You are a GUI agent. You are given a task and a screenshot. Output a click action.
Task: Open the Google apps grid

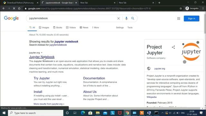click(179, 19)
